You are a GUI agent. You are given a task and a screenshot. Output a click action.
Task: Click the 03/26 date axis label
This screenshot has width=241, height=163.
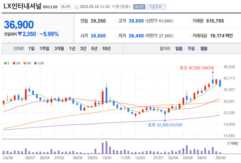[x=8, y=158]
